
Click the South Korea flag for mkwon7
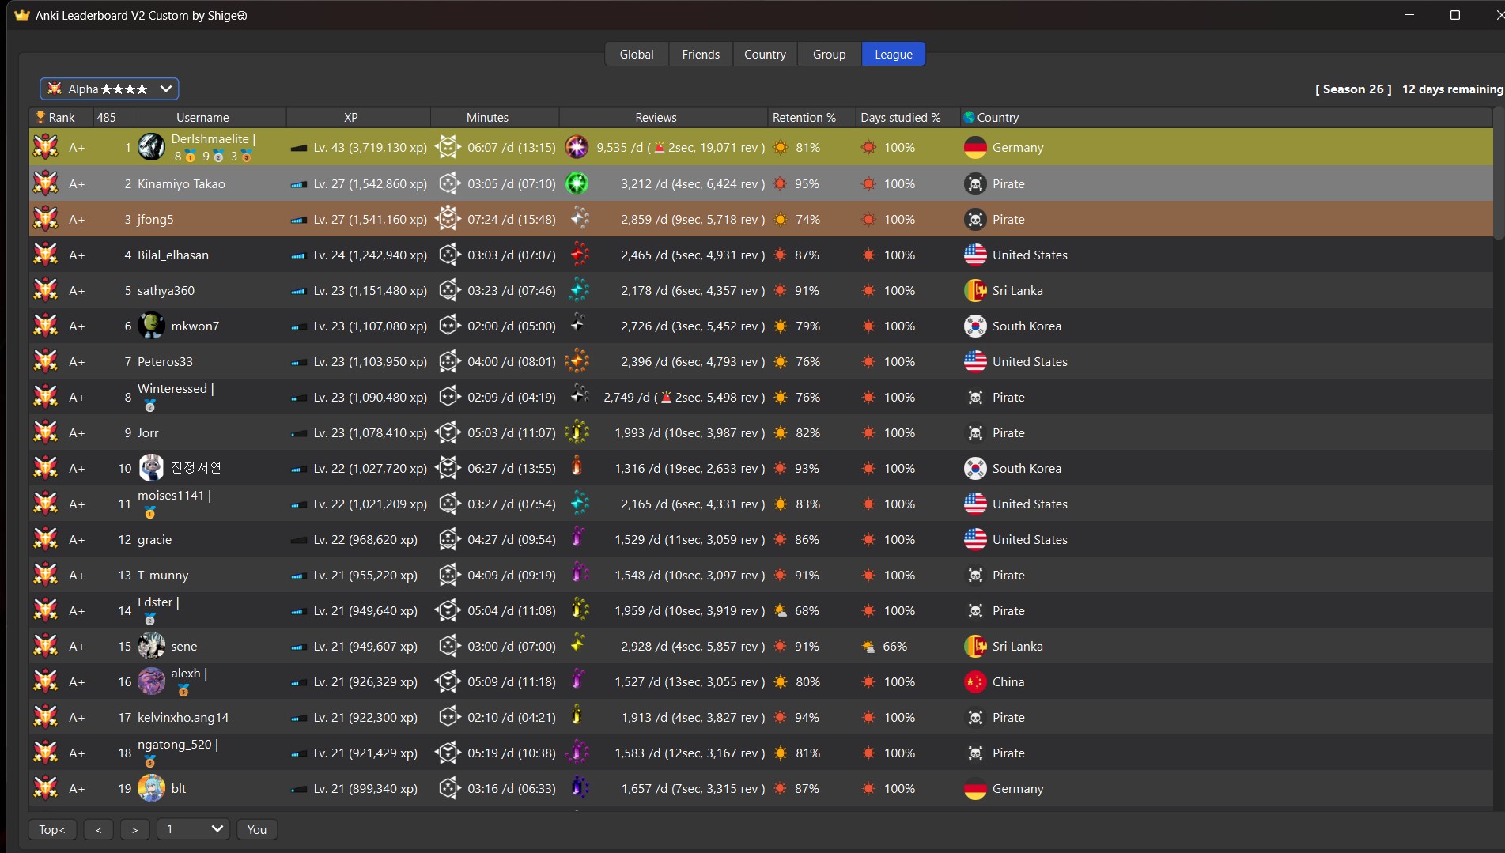[975, 326]
